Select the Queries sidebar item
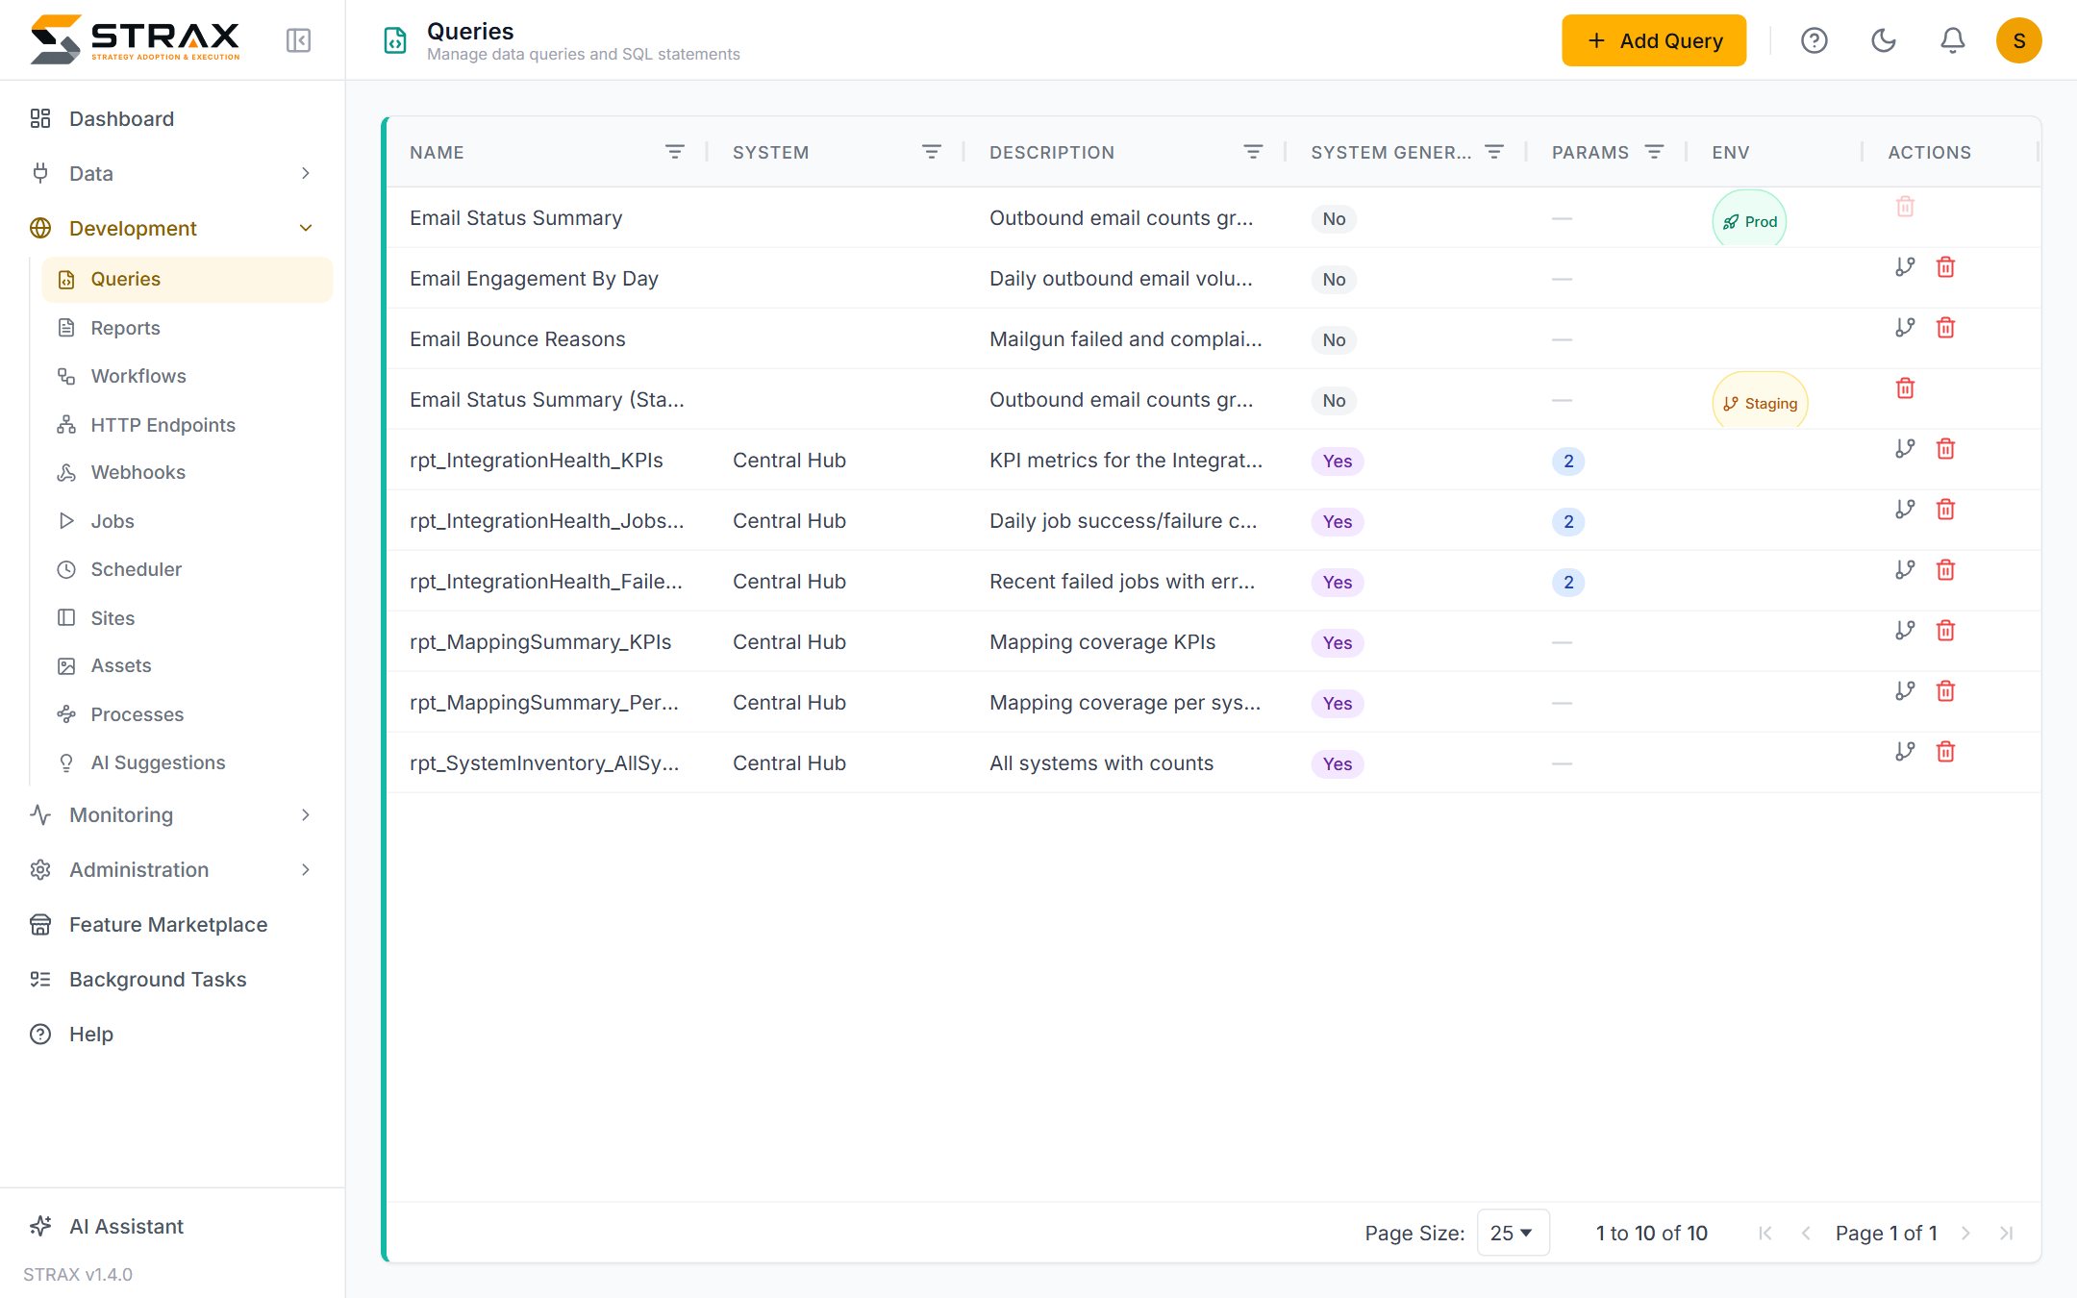Screen dimensions: 2077x1298 click(x=187, y=279)
